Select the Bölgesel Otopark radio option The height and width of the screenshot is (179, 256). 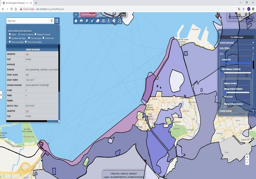tap(35, 34)
